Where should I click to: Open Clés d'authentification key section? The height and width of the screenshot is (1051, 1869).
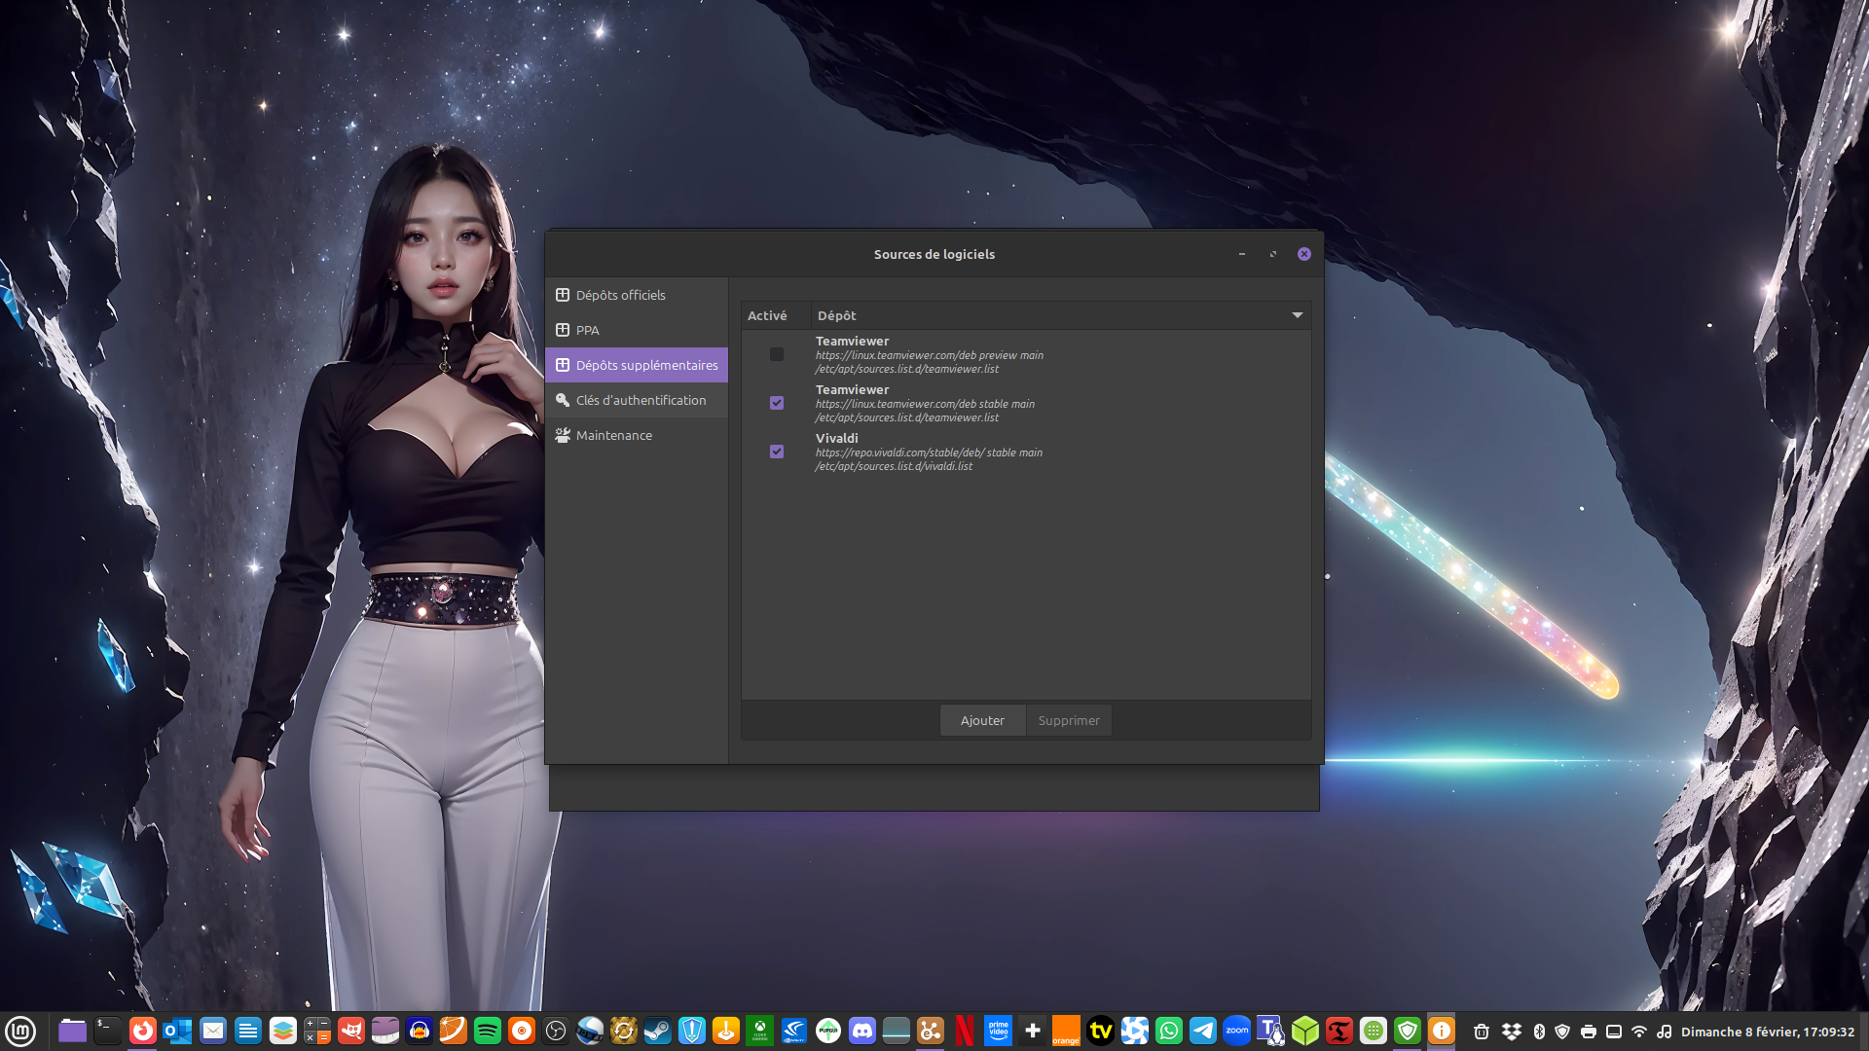tap(640, 400)
